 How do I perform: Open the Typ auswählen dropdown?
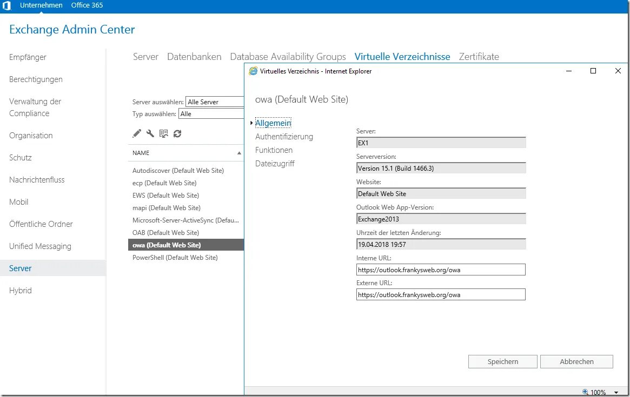point(211,114)
